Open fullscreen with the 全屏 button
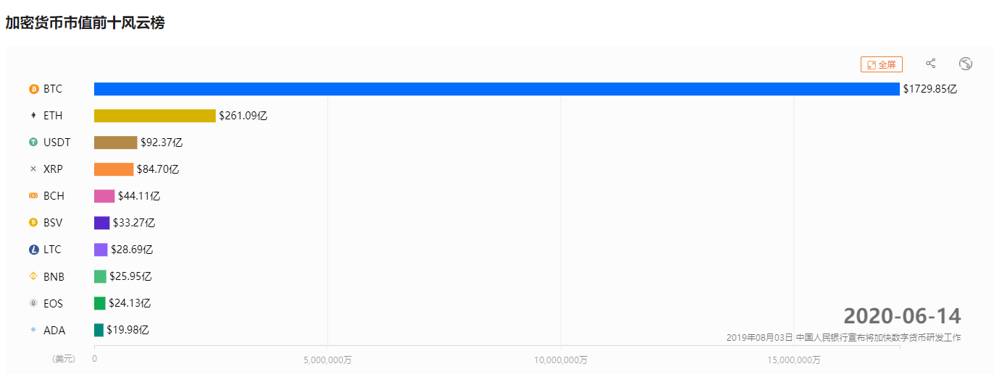This screenshot has height=374, width=994. pos(882,64)
